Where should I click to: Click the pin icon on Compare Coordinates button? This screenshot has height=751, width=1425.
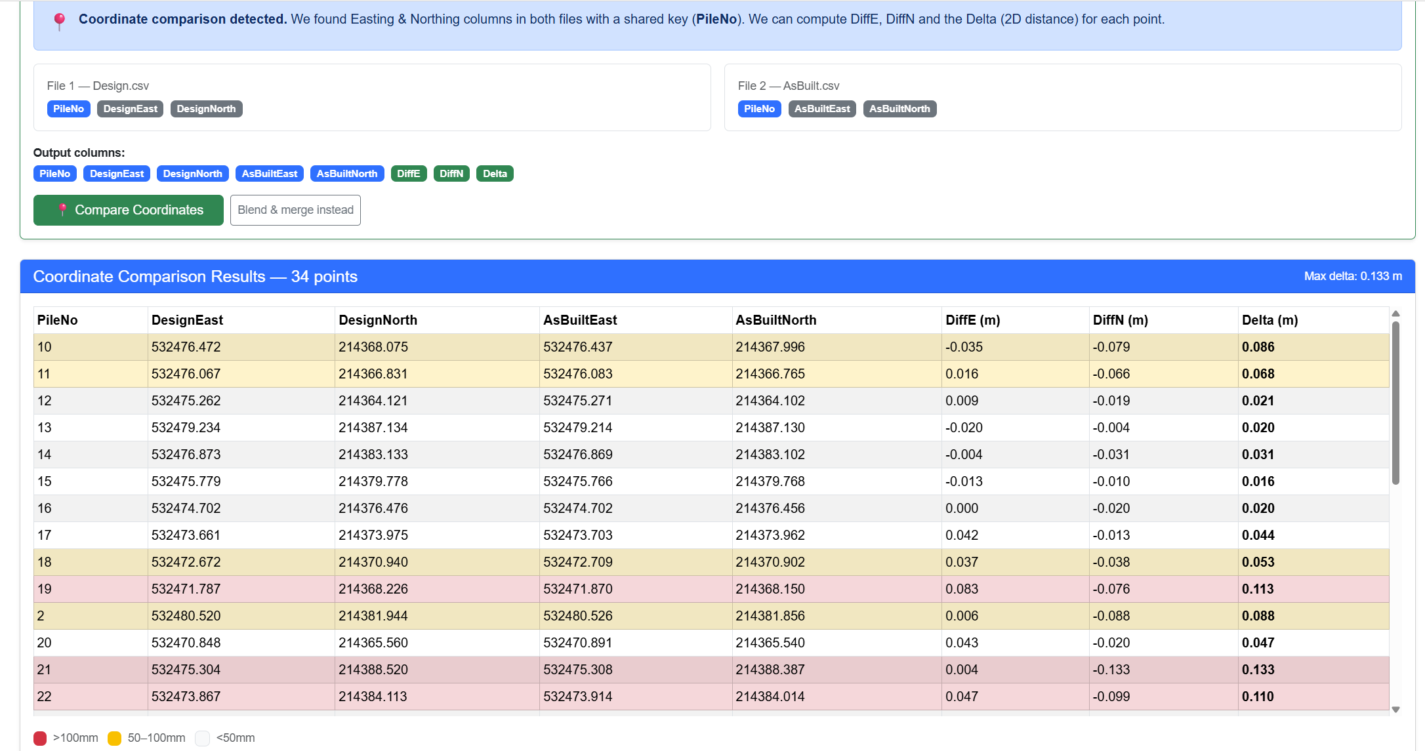coord(62,210)
